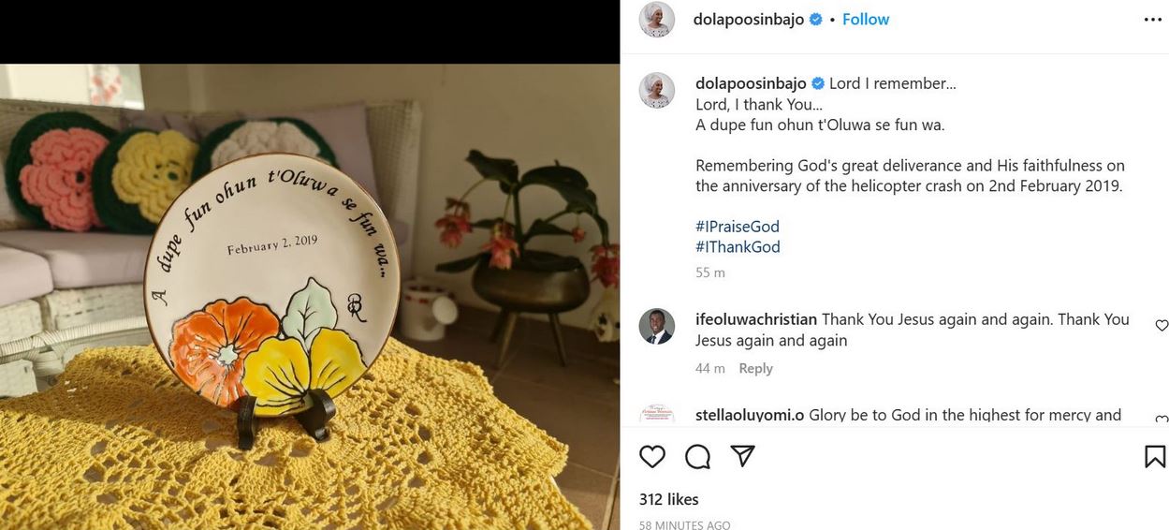This screenshot has height=530, width=1169.
Task: Like stellaoluyomi.o's comment
Action: pos(1162,420)
